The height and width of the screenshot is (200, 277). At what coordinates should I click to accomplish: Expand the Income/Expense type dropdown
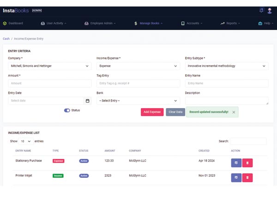pos(138,66)
